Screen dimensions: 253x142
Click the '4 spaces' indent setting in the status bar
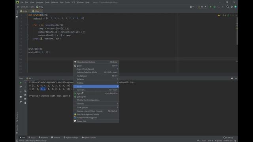click(x=218, y=141)
